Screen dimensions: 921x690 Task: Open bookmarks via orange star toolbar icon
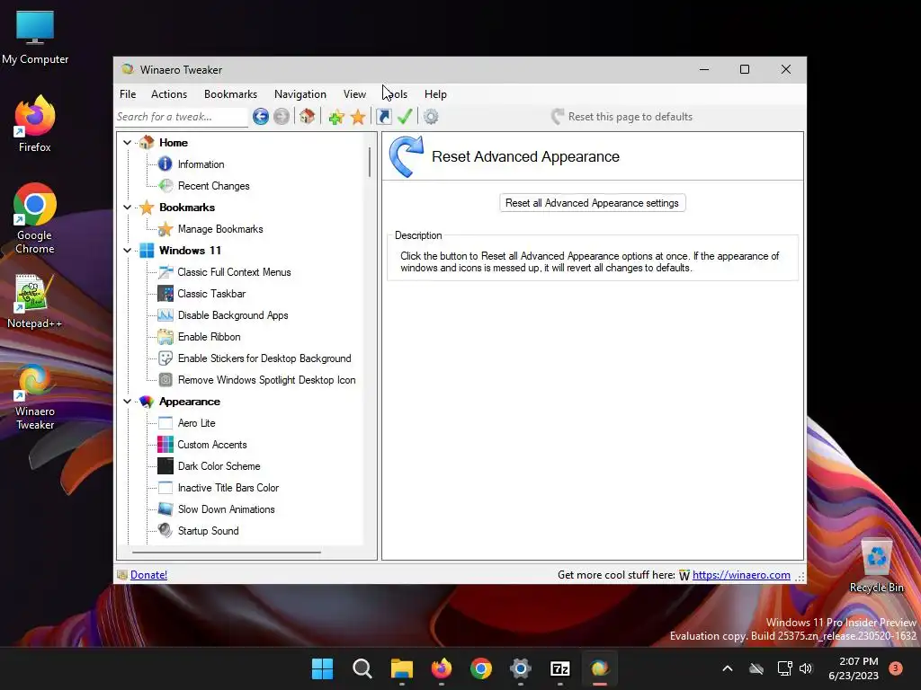coord(358,117)
